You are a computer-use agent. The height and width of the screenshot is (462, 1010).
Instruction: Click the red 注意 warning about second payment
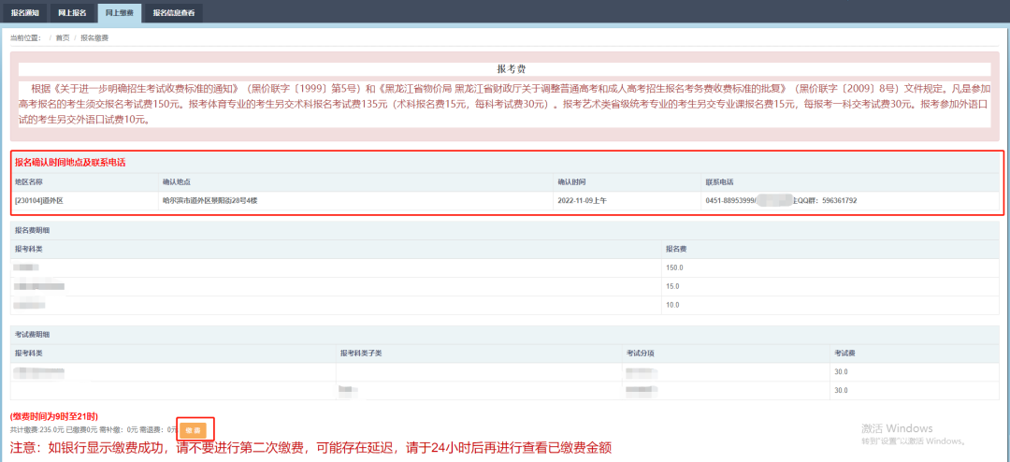pos(310,448)
